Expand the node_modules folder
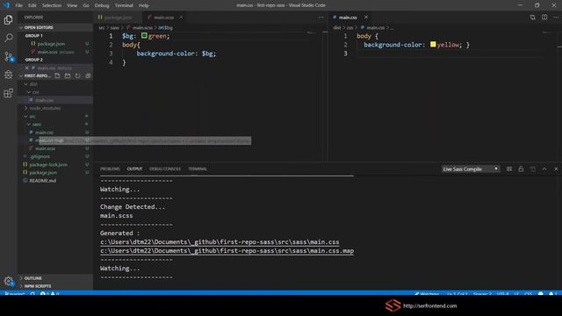Screen dimensions: 562x316 coord(45,108)
